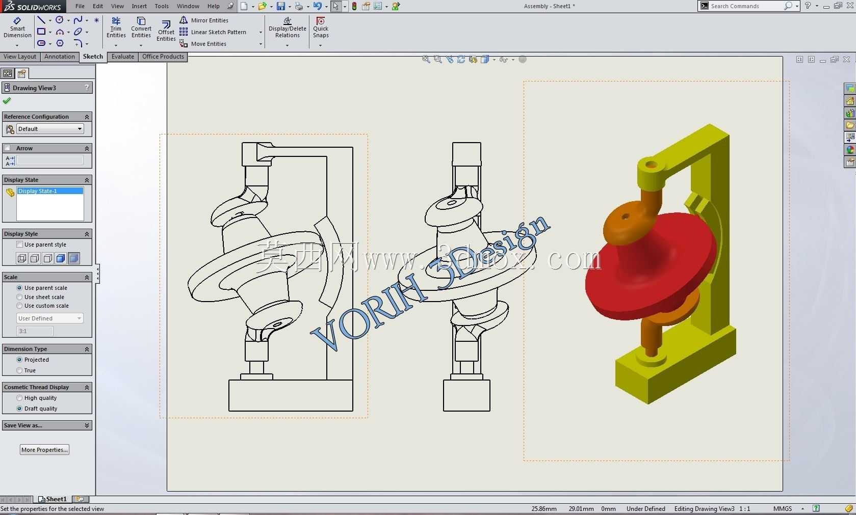
Task: Choose Projected dimension type
Action: tap(19, 360)
